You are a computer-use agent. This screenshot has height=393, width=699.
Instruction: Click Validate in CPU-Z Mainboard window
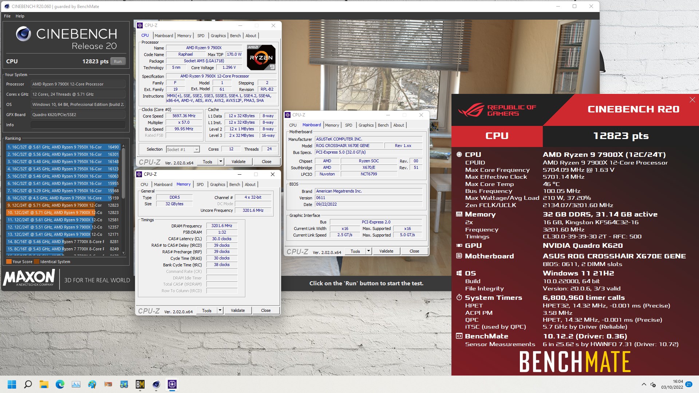(x=386, y=251)
